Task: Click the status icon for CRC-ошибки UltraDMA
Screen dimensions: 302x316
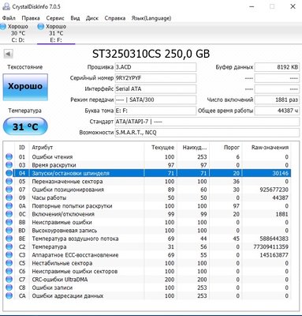Action: click(x=9, y=280)
